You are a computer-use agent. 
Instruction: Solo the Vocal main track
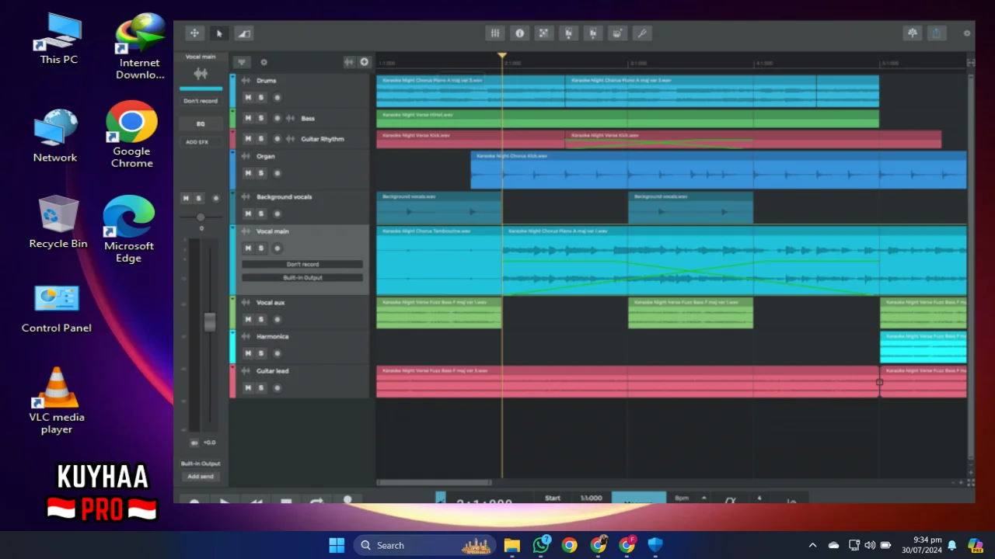pyautogui.click(x=261, y=248)
